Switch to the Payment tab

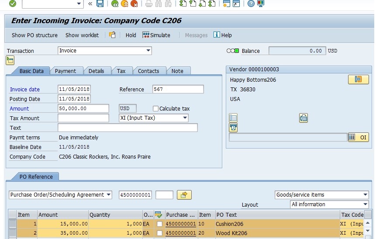coord(66,71)
